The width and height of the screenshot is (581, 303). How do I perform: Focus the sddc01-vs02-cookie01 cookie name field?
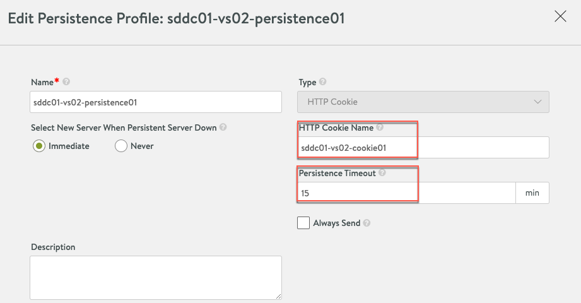423,148
